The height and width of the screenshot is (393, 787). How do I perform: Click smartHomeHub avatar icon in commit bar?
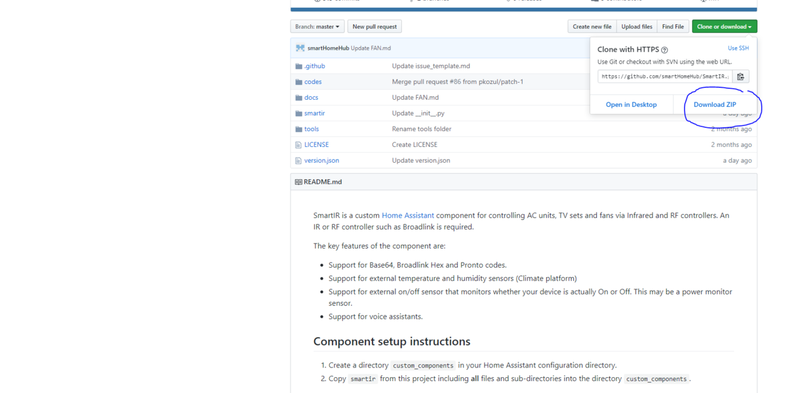(300, 48)
